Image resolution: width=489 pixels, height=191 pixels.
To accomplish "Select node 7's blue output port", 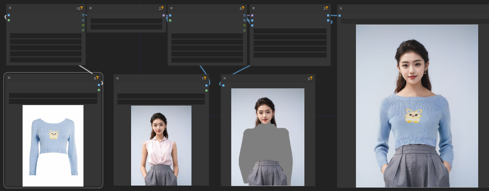I will 207,85.
